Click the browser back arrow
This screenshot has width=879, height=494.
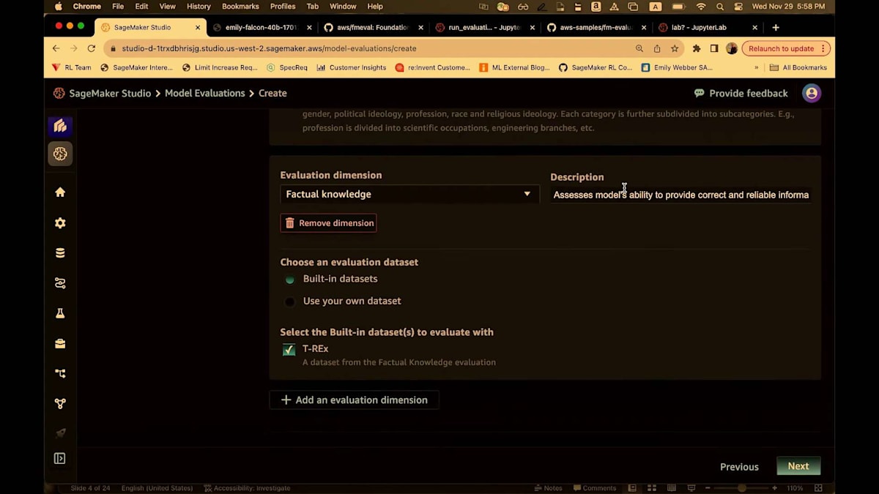tap(56, 48)
